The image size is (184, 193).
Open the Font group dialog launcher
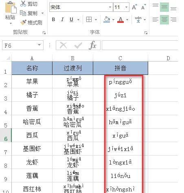pos(146,33)
